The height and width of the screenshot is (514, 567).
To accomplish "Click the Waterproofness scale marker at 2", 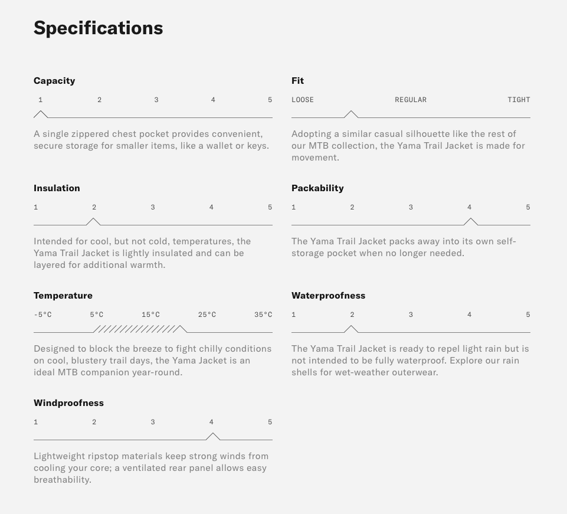I will (350, 329).
